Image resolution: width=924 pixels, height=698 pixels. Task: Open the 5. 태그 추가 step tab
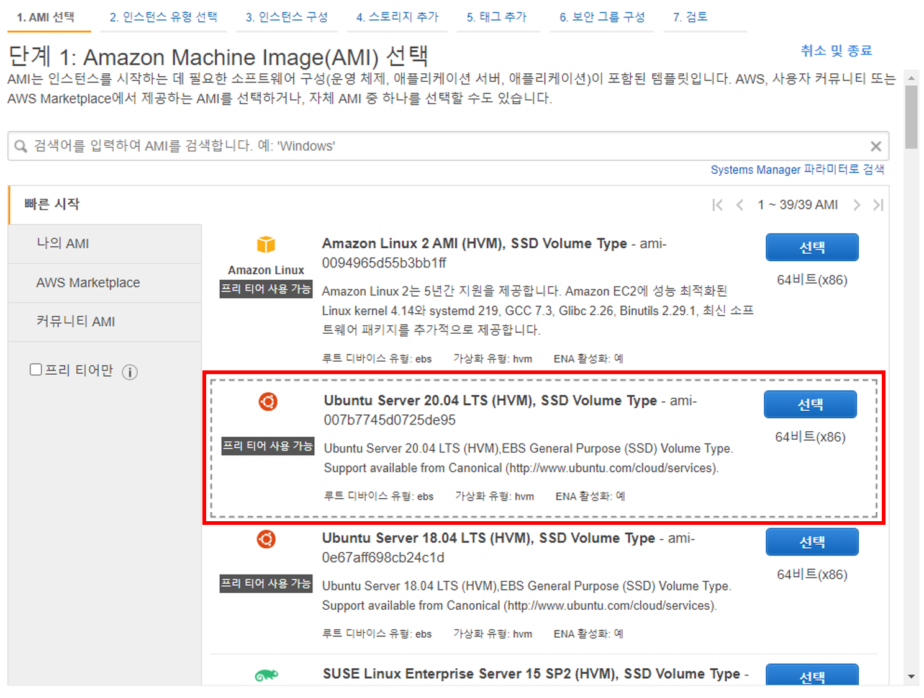(x=497, y=17)
